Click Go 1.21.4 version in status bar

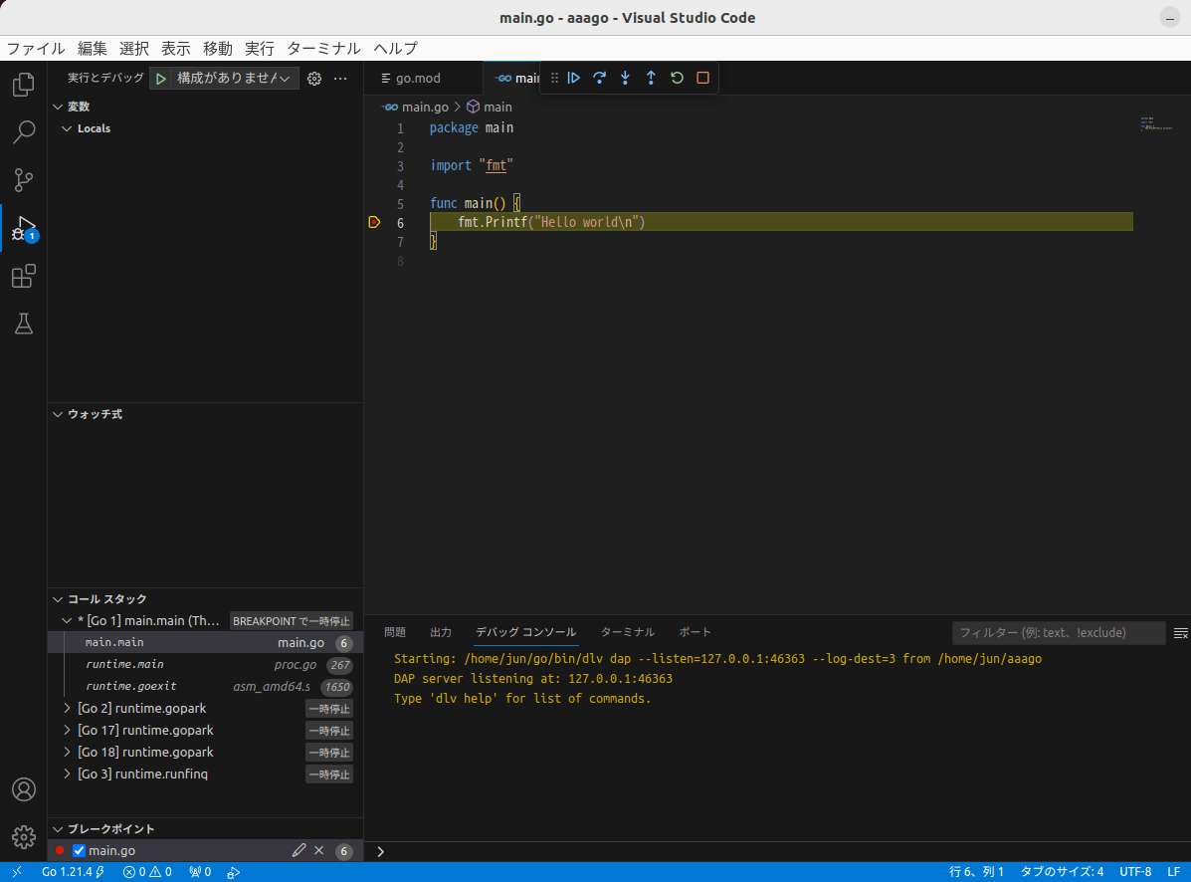point(73,872)
